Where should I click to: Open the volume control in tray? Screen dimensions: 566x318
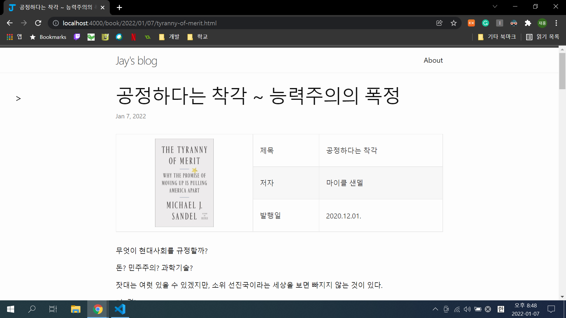(x=467, y=309)
